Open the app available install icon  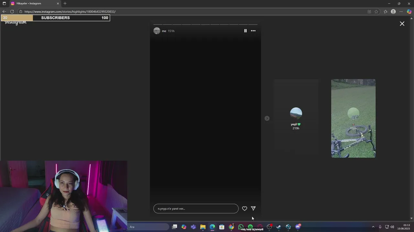point(369,12)
